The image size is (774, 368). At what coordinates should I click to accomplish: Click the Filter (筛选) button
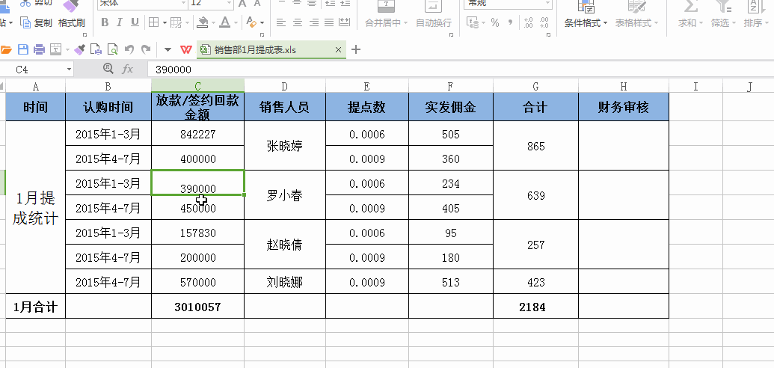[723, 15]
